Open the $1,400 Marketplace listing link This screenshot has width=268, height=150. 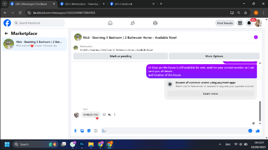tap(116, 50)
